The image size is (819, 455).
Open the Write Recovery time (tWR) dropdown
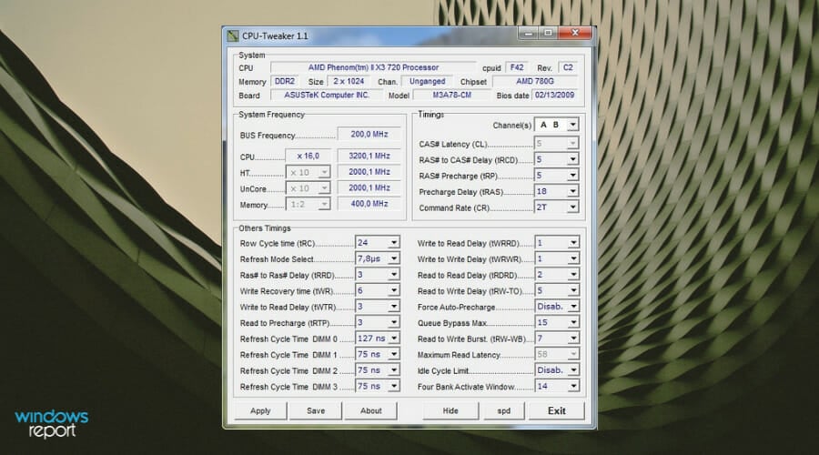click(377, 290)
